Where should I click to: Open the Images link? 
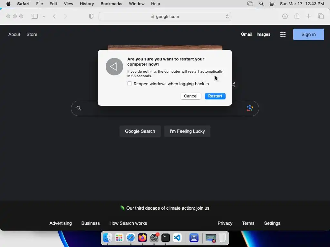point(263,34)
